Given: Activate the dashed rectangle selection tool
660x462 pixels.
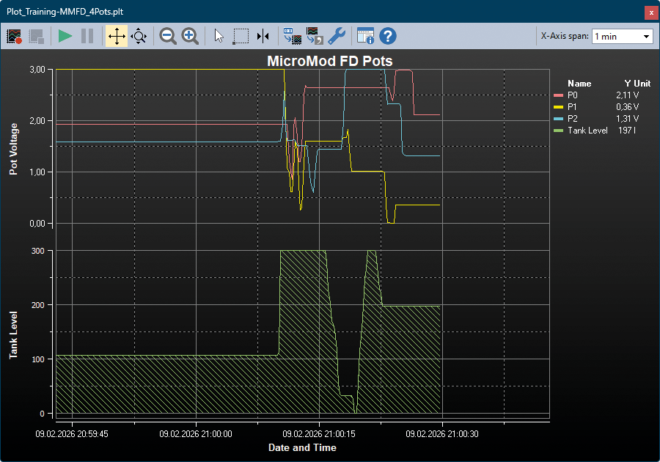Looking at the screenshot, I should tap(241, 36).
